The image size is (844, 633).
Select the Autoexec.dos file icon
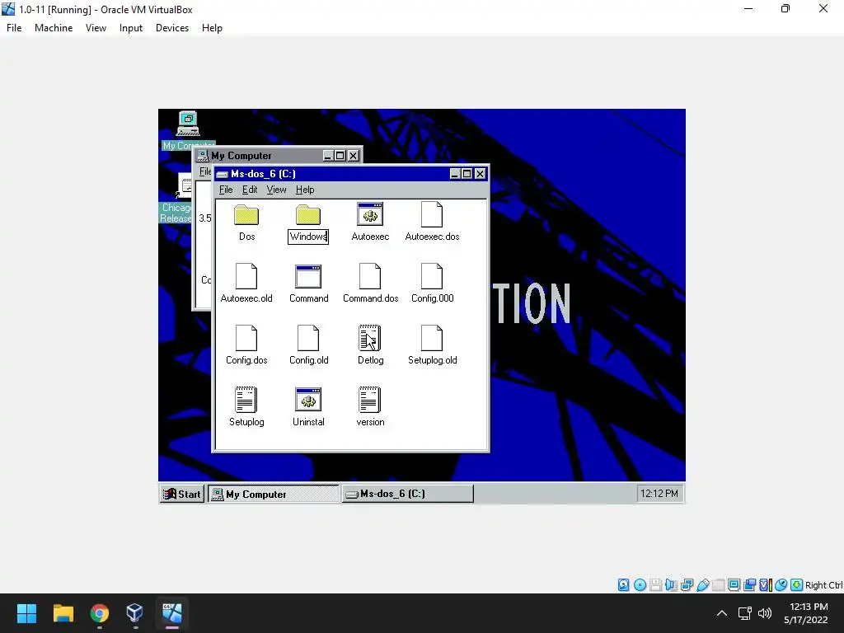(432, 214)
